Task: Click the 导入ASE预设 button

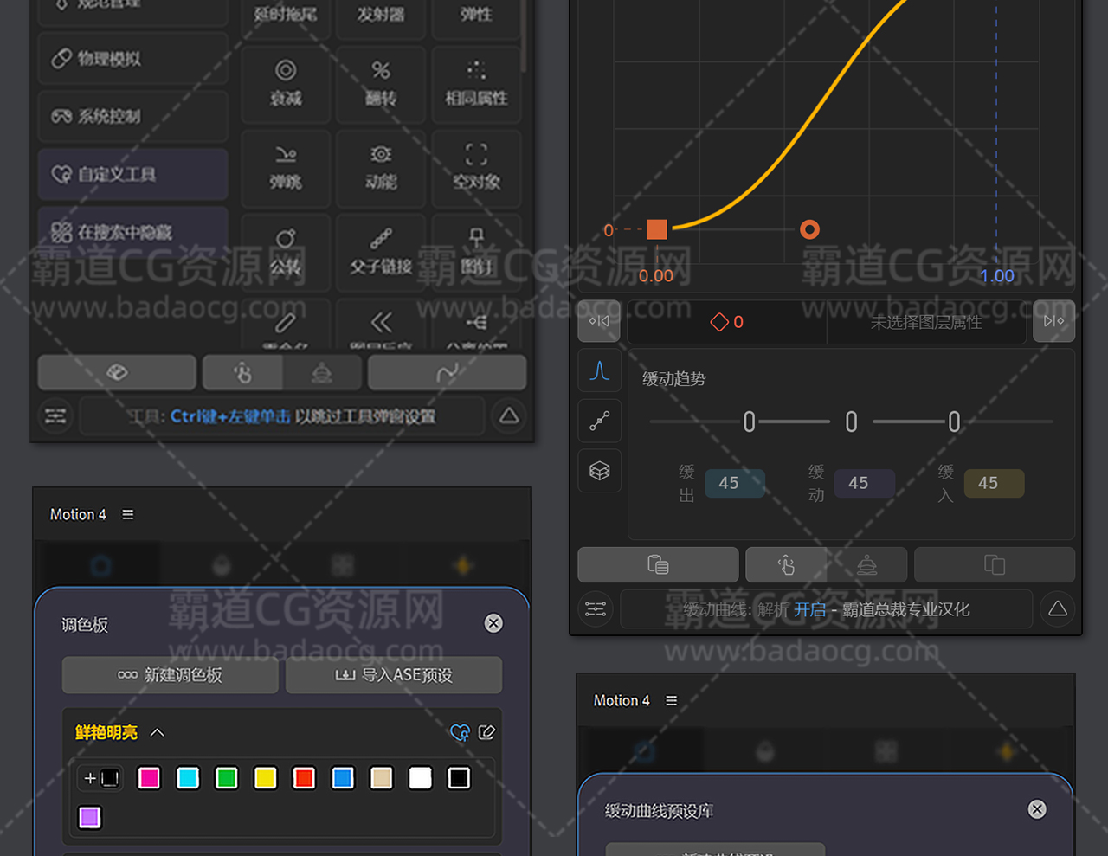Action: 394,675
